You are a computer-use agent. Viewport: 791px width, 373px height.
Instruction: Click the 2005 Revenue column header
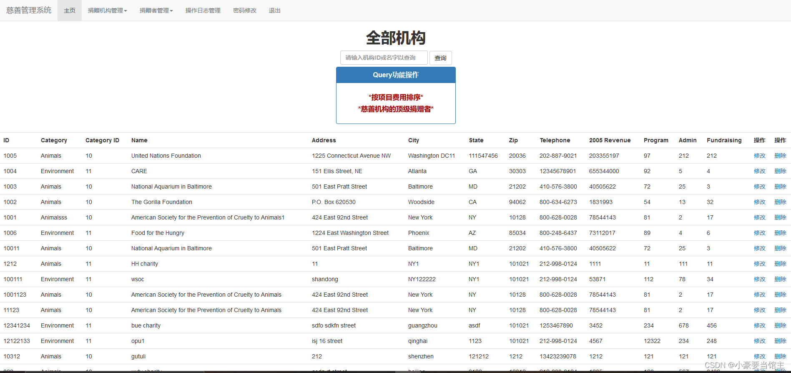click(610, 140)
